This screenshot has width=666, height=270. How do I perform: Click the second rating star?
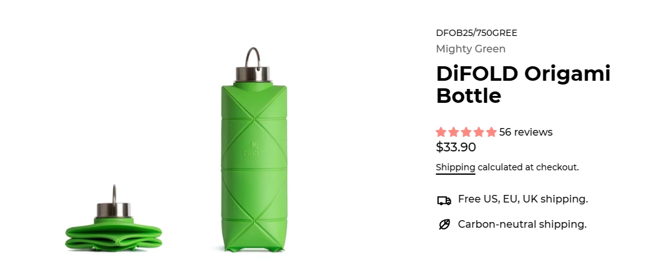454,132
